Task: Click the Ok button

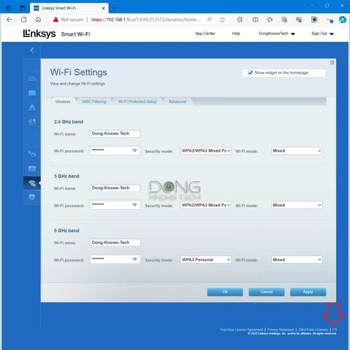Action: pos(225,291)
